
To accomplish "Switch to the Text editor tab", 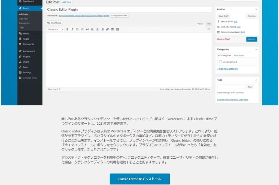I will click(x=208, y=24).
